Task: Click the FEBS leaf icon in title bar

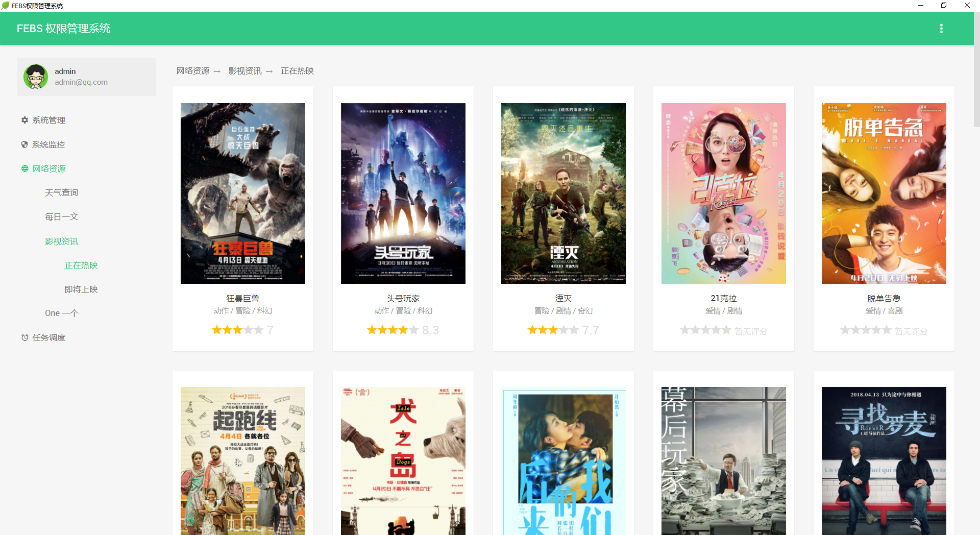Action: point(5,6)
